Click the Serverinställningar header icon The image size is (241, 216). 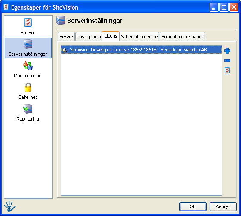point(61,20)
